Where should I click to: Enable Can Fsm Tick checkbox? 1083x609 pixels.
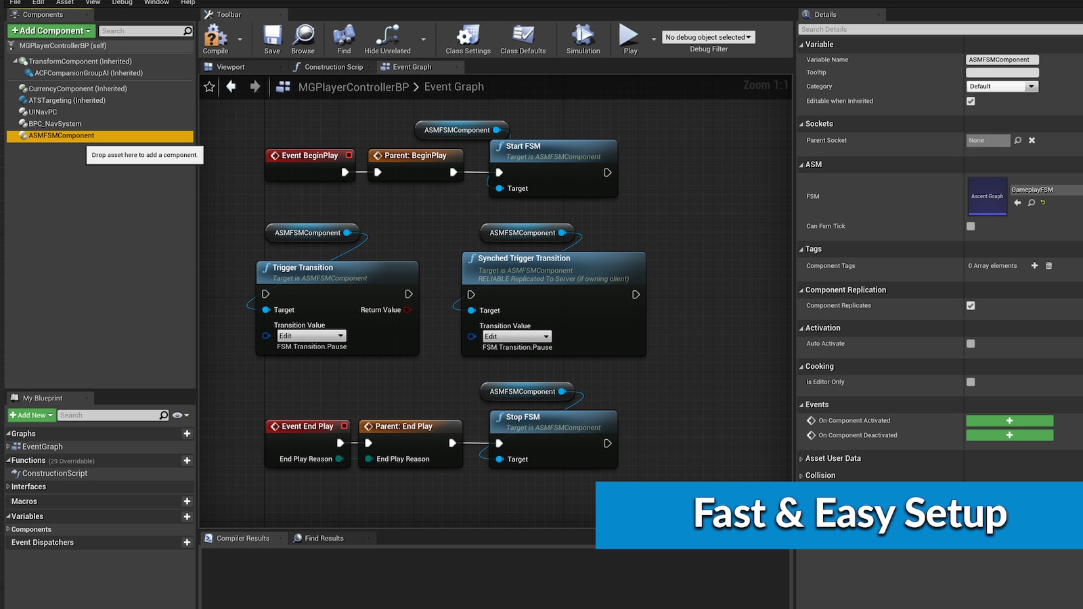click(x=971, y=226)
